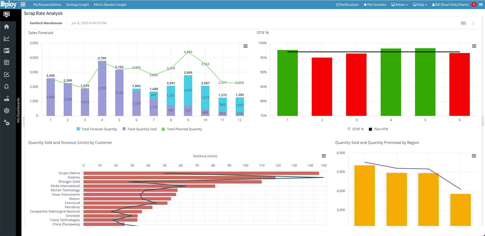
Task: Open the Dploy logo home
Action: coord(9,5)
